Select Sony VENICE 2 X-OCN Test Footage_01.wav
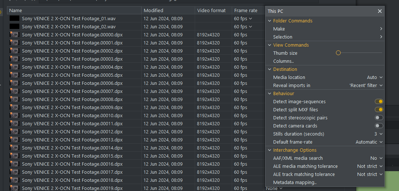The image size is (399, 191). [x=69, y=19]
